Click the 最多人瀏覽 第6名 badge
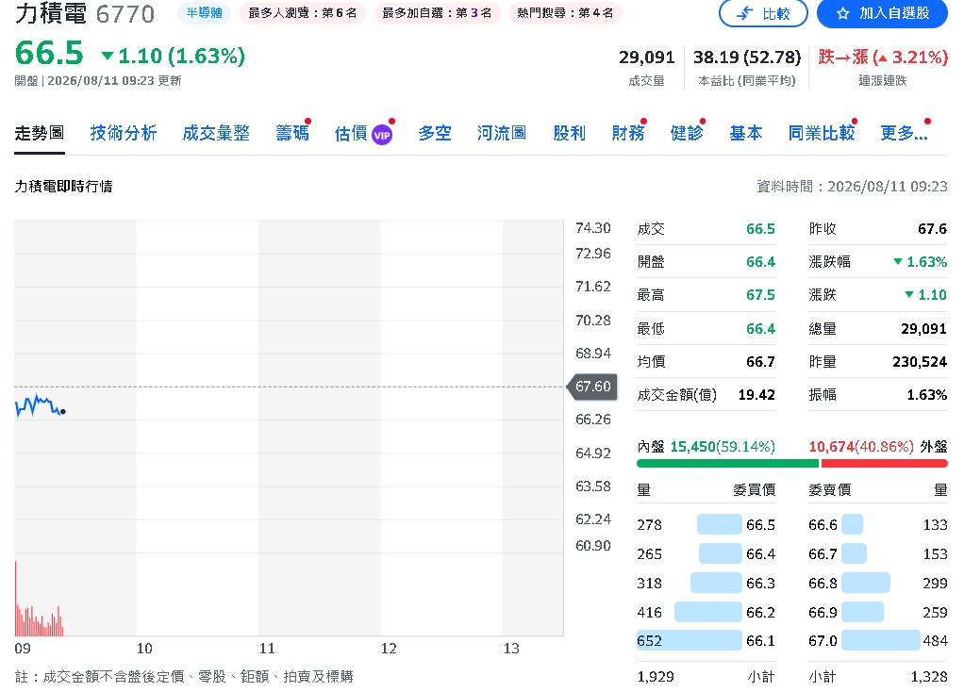This screenshot has width=964, height=692. pos(303,13)
